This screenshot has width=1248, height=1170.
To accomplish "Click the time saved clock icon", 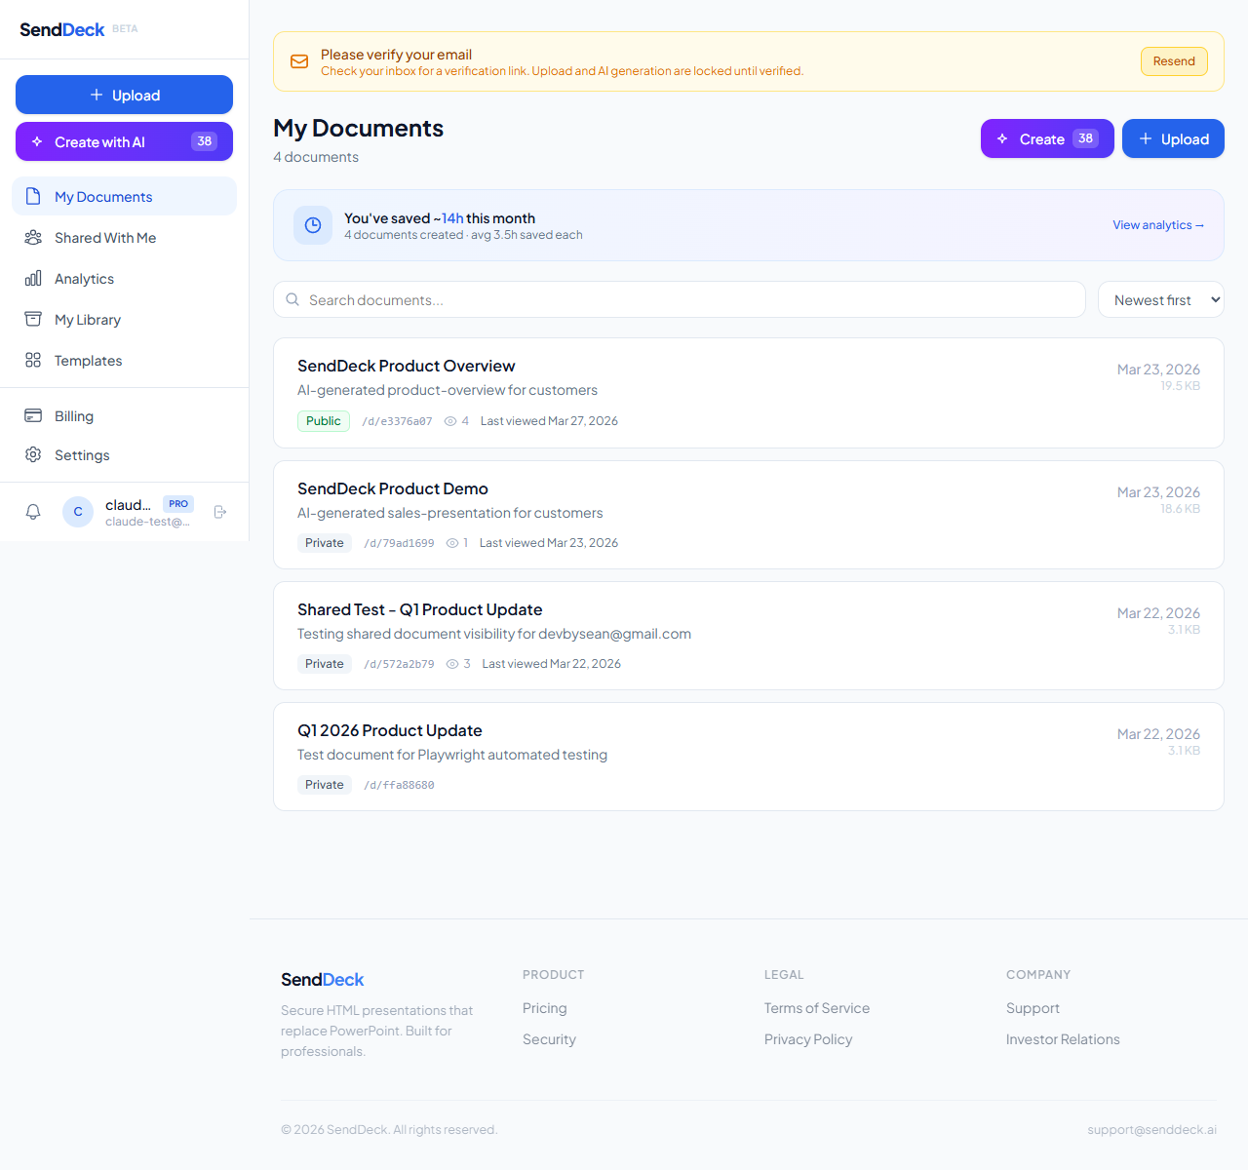I will [x=312, y=225].
